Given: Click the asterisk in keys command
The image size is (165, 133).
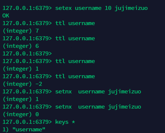Looking at the screenshot, I should click(x=73, y=122).
